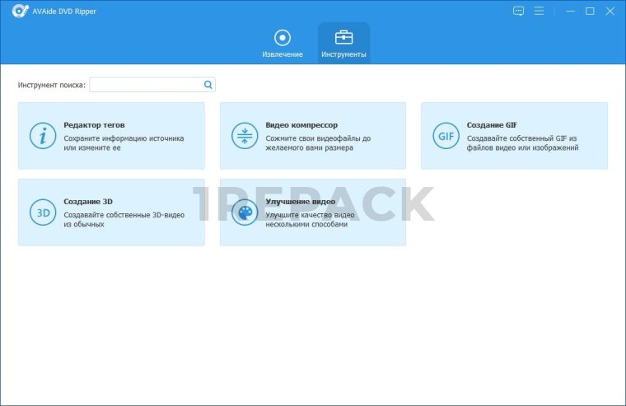Switch to the Извлечение tab
The width and height of the screenshot is (626, 406).
(283, 44)
